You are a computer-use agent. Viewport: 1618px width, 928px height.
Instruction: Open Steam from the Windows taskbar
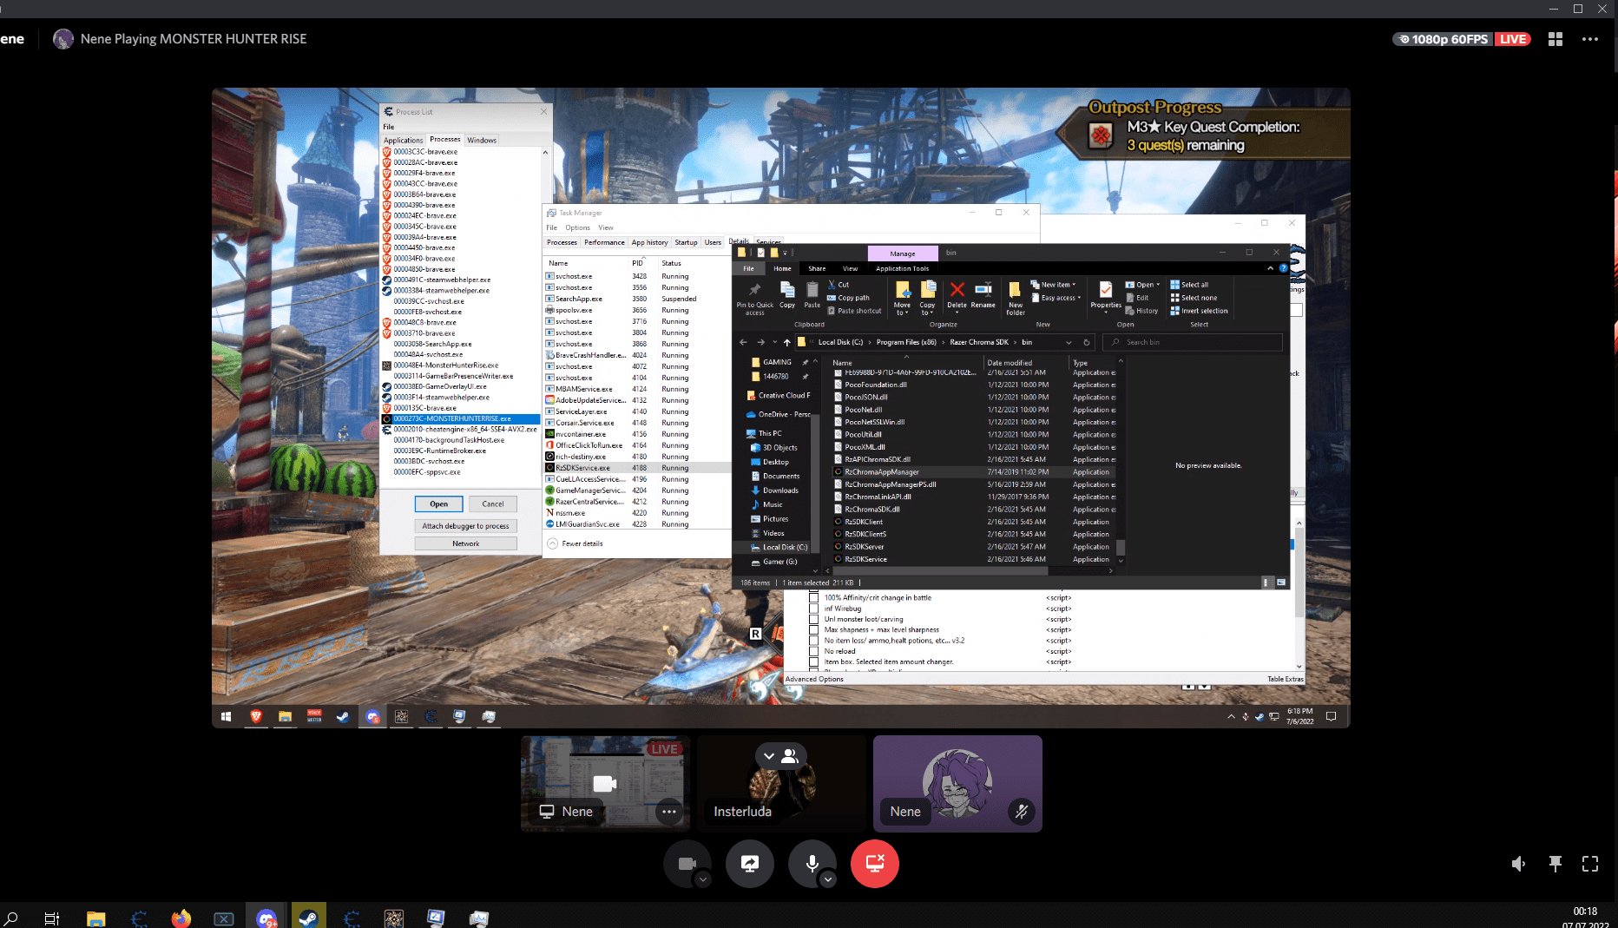click(308, 918)
